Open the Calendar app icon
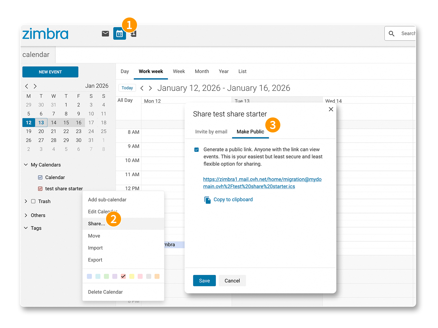The image size is (438, 328). [x=120, y=33]
